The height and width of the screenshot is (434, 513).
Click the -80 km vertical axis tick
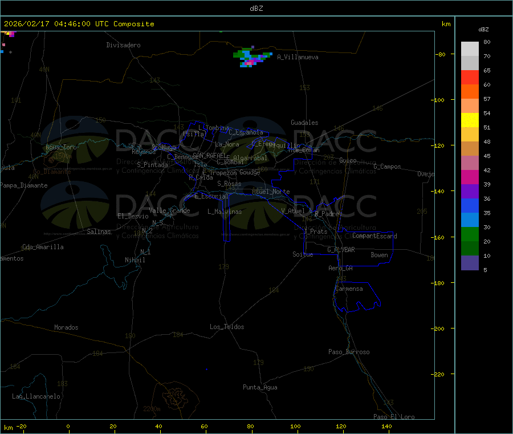441,54
